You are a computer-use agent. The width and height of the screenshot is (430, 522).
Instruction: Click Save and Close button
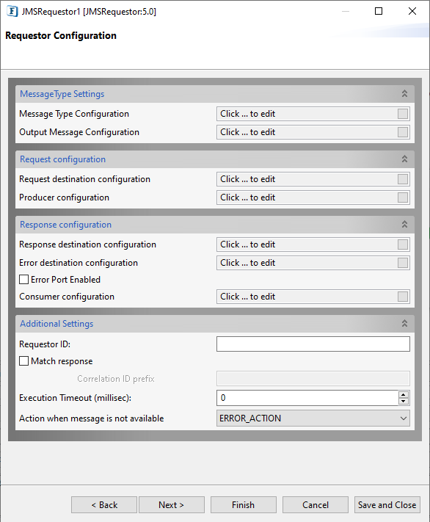click(x=387, y=504)
